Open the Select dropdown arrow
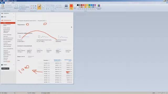168x94 pixels. (x=16, y=9)
